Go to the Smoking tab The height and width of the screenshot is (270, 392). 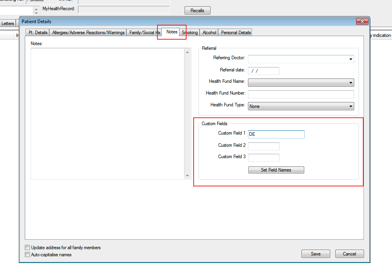pyautogui.click(x=190, y=33)
